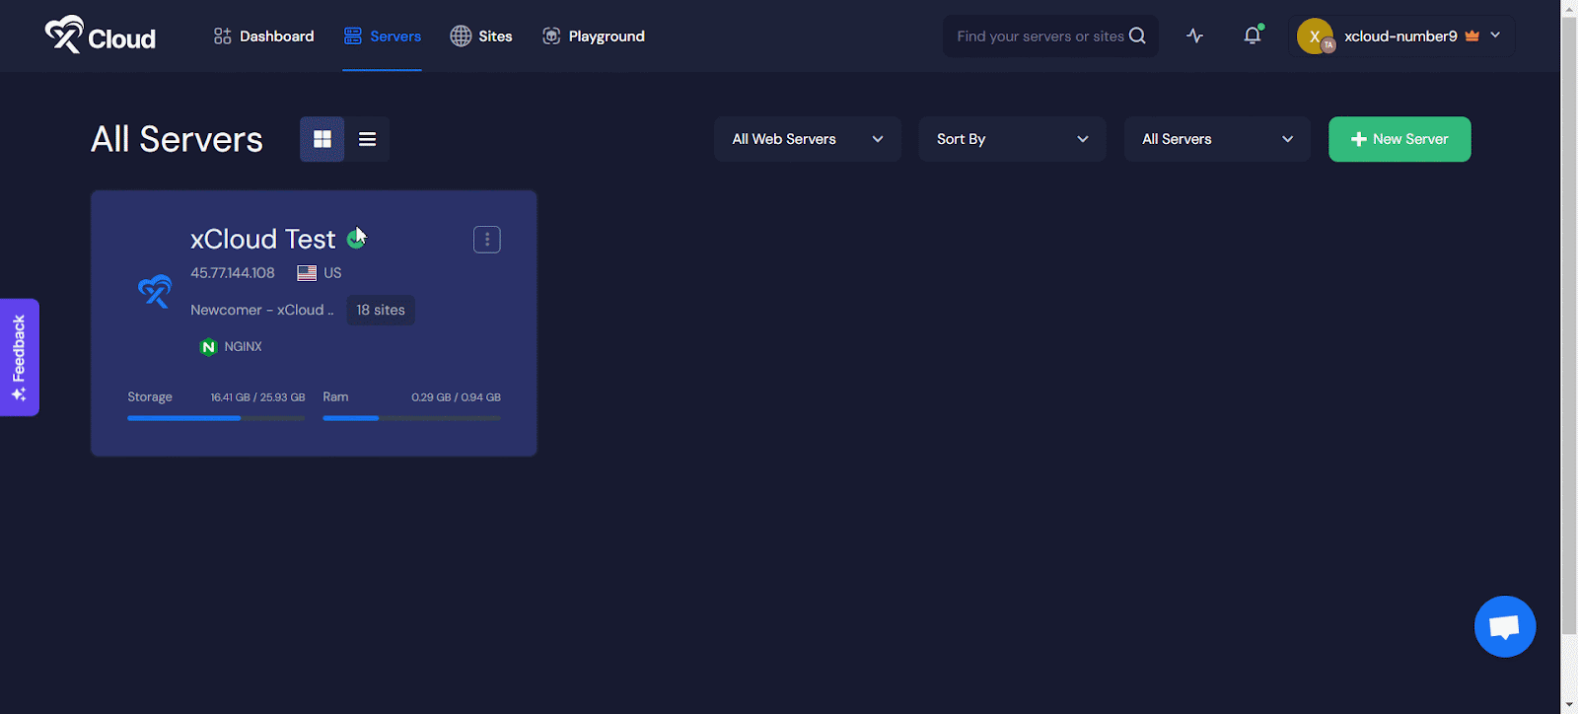This screenshot has height=714, width=1578.
Task: Open the notifications bell
Action: (x=1252, y=36)
